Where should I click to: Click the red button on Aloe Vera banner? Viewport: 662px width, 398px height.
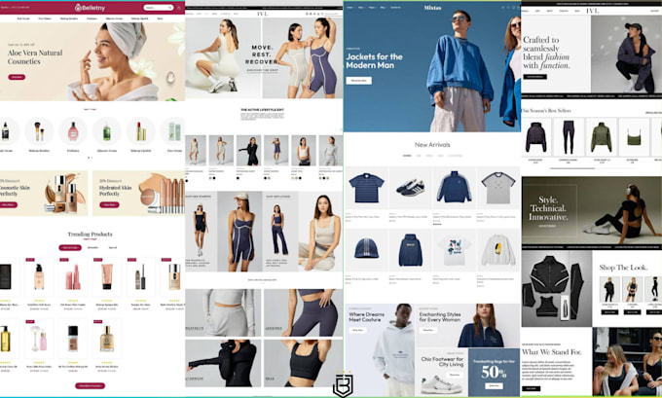(x=17, y=77)
